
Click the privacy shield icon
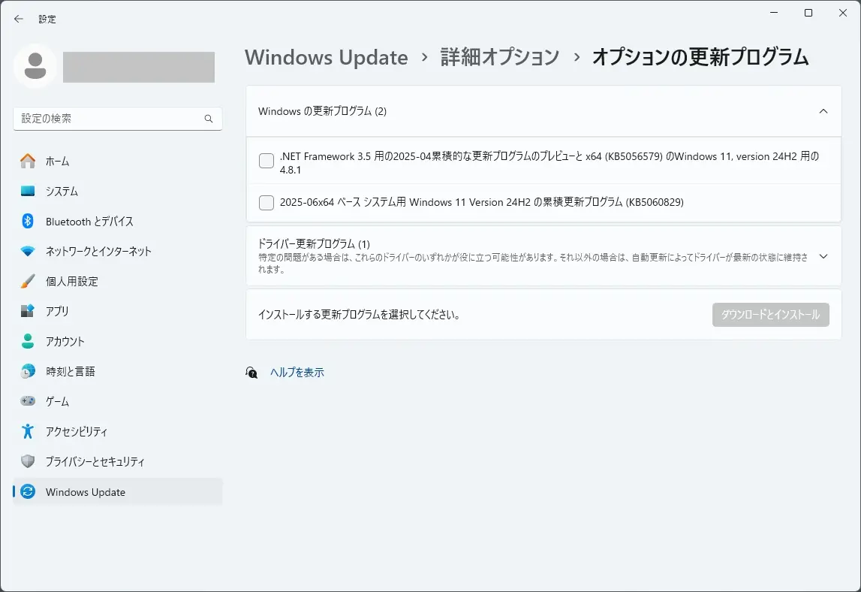click(x=28, y=461)
